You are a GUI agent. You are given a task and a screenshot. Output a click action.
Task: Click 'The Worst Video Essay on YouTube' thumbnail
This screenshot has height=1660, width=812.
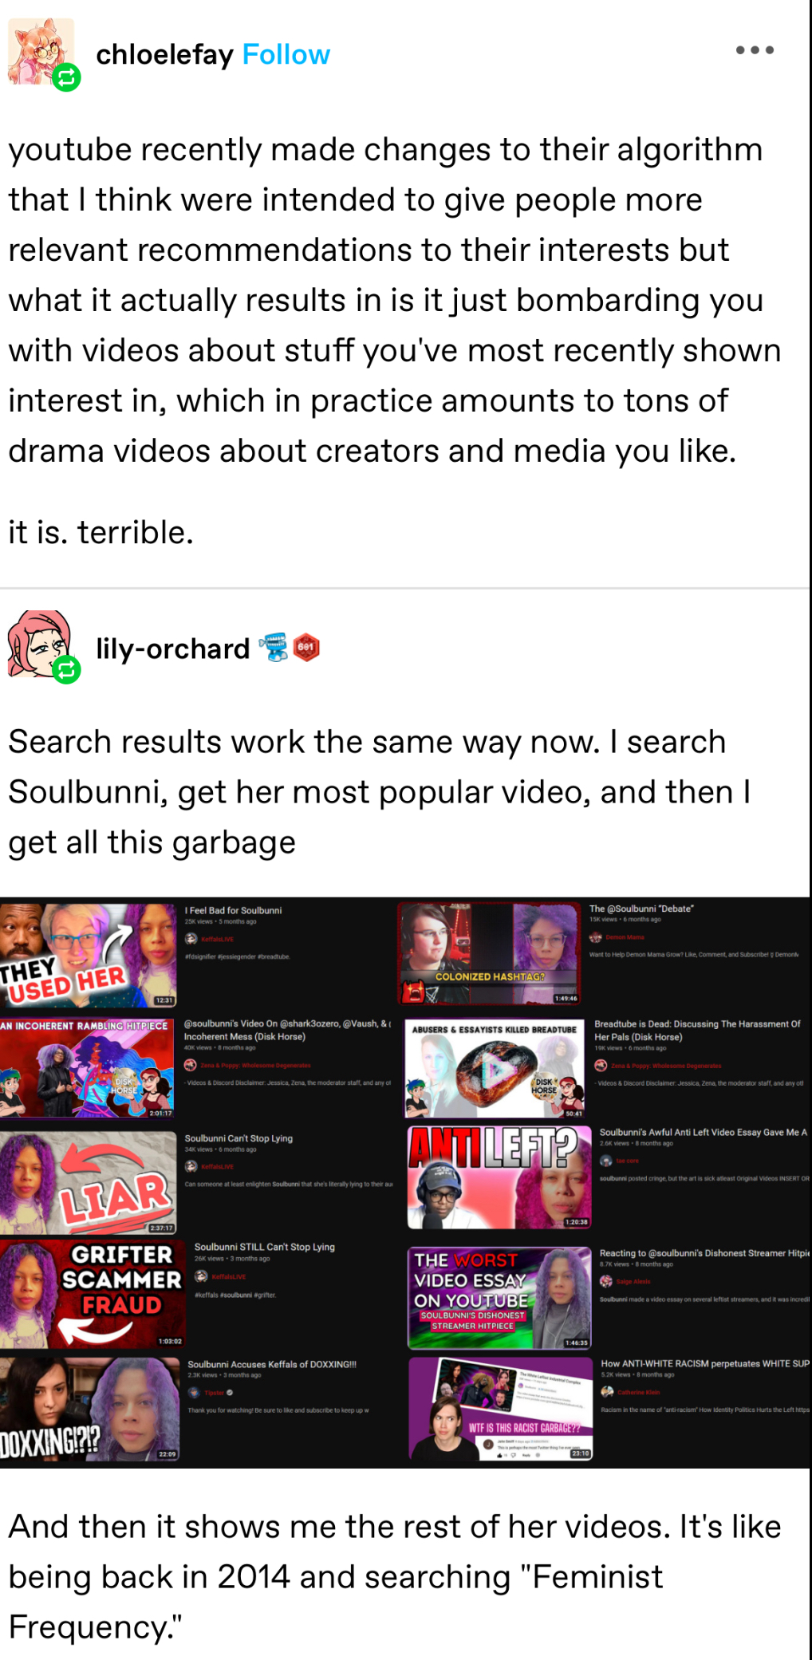pyautogui.click(x=499, y=1298)
